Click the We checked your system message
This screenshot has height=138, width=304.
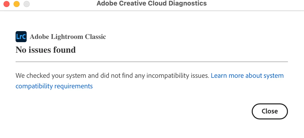(112, 76)
